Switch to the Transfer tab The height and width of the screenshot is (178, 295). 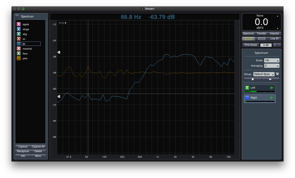point(262,33)
